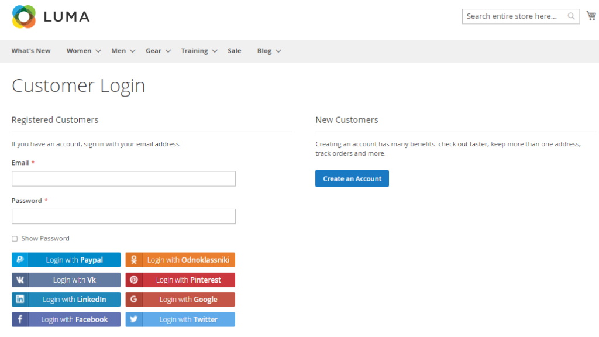Click the Facebook f icon
The height and width of the screenshot is (337, 599).
[20, 319]
